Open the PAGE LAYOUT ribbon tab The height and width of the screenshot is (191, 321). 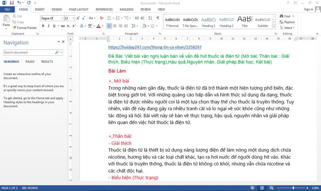click(x=79, y=9)
